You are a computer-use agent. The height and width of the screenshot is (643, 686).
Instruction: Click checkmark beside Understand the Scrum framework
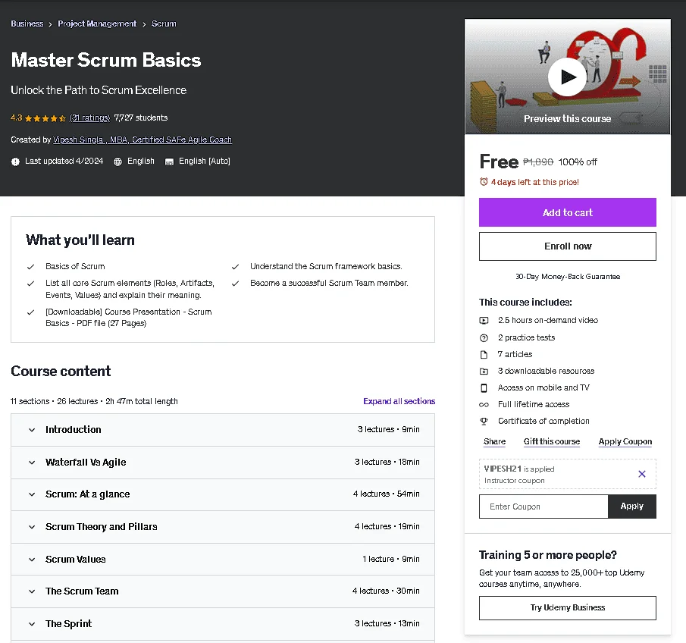click(x=236, y=267)
